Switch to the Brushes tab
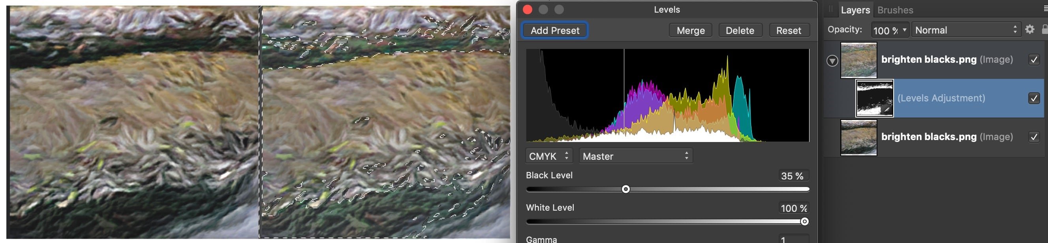Viewport: 1048px width, 243px height. (x=895, y=10)
